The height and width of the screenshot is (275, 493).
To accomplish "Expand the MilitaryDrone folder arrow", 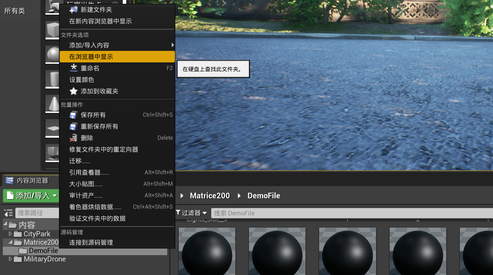I will pos(10,259).
